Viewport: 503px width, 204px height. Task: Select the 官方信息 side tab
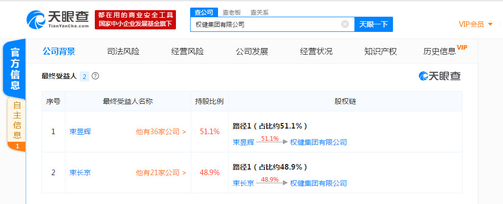(15, 68)
